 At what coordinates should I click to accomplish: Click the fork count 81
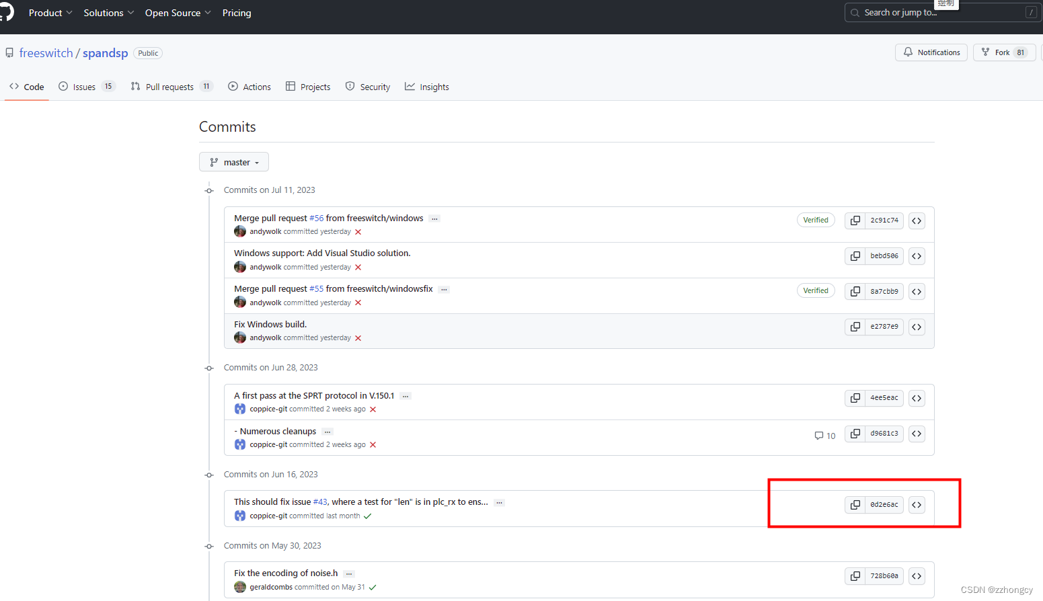(1021, 52)
